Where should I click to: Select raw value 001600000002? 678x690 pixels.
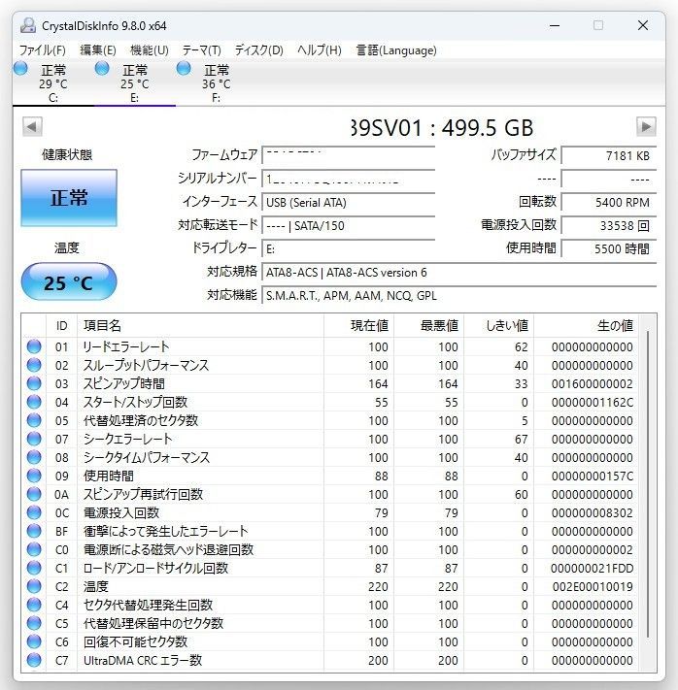coord(593,384)
